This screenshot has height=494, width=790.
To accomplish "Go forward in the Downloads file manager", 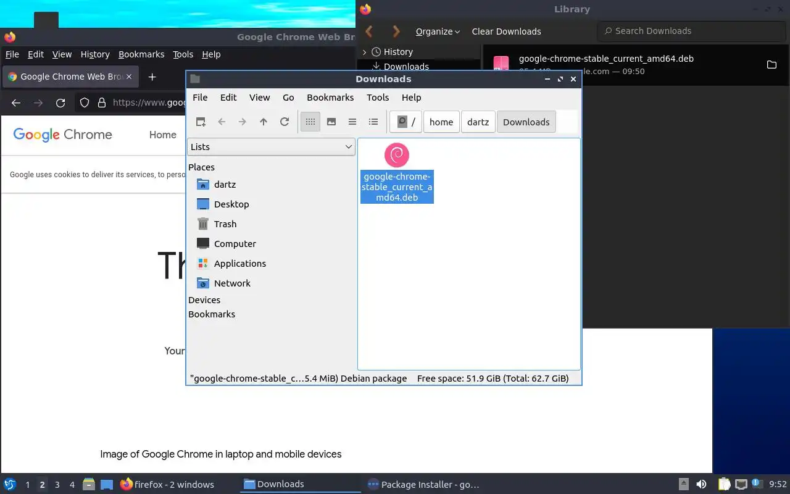I will 243,122.
